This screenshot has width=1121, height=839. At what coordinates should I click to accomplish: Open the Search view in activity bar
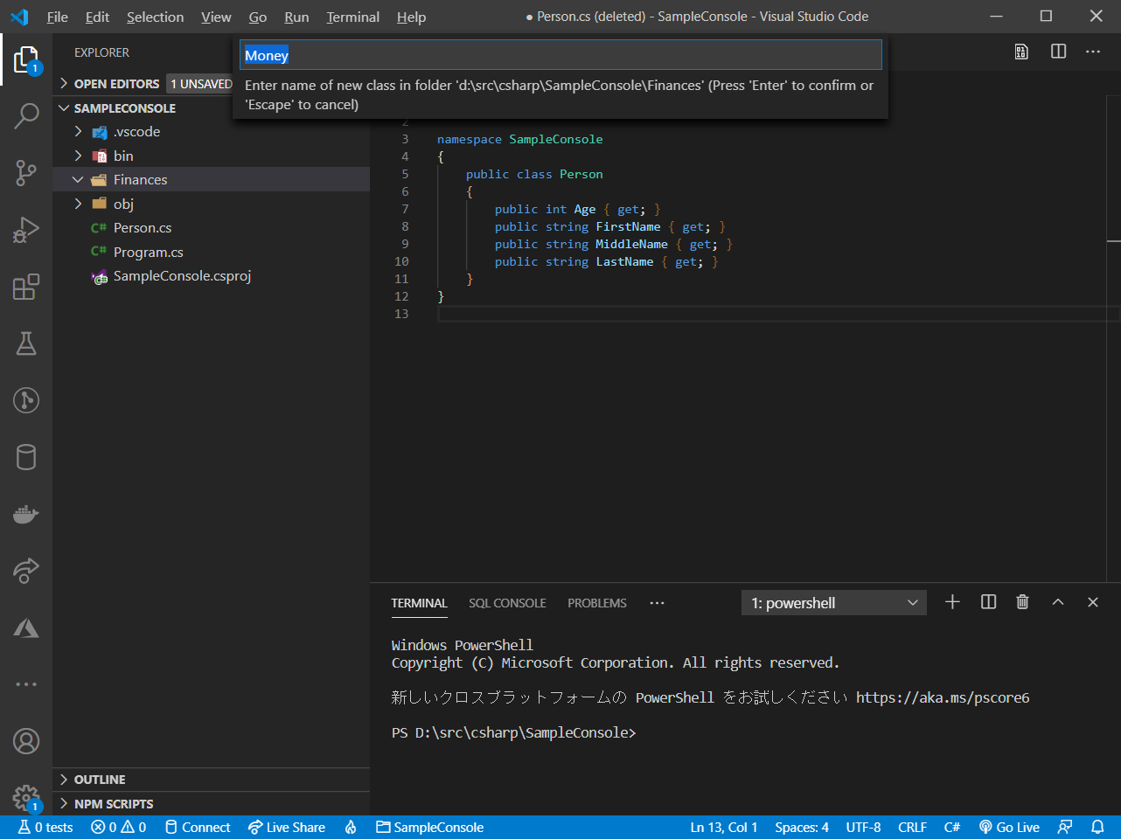point(26,116)
